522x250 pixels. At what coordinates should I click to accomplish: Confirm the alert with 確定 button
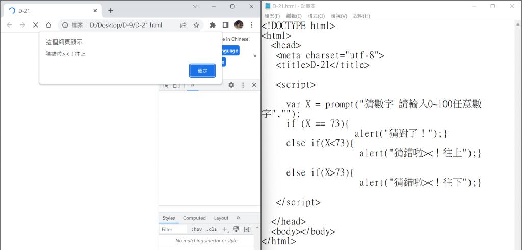(x=202, y=71)
